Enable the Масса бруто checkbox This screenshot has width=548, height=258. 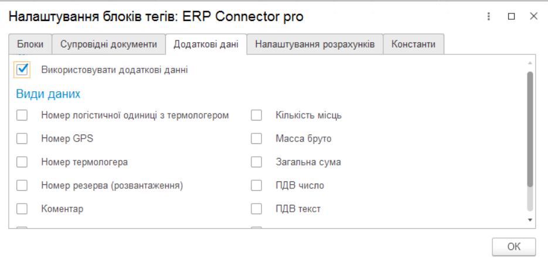256,139
